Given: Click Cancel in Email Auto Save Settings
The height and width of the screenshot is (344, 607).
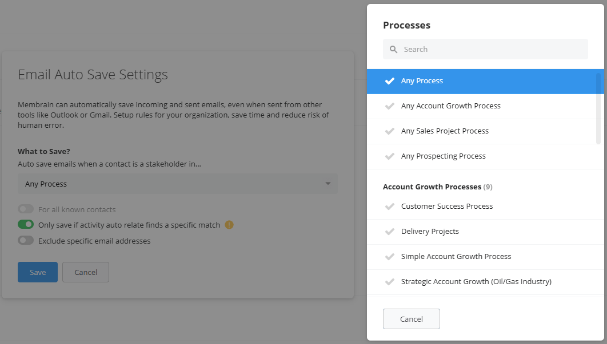Looking at the screenshot, I should [x=85, y=272].
